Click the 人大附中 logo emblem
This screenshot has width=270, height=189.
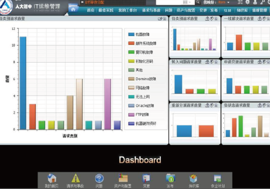6,7
